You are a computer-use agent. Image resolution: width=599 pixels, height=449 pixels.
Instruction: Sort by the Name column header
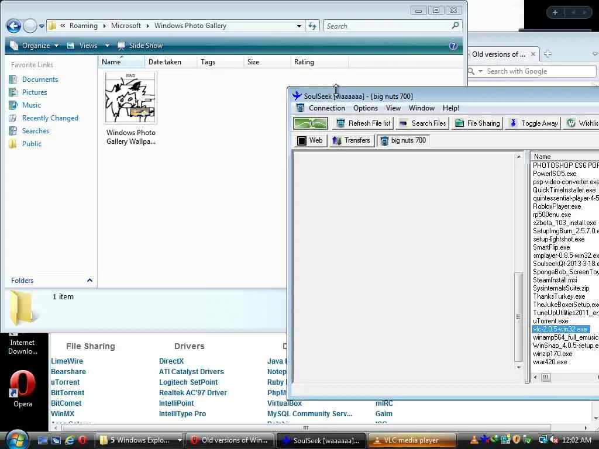point(122,62)
